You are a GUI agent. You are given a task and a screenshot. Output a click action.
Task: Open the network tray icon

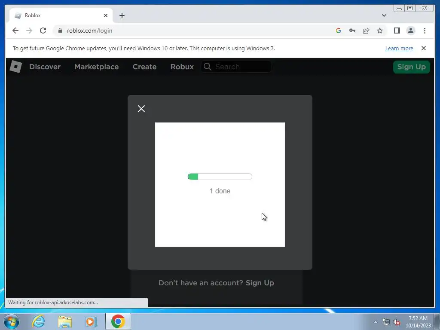pos(386,322)
